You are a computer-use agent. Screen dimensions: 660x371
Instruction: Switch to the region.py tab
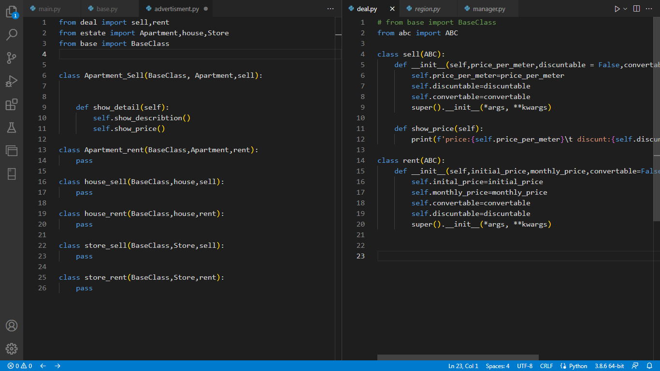click(428, 9)
